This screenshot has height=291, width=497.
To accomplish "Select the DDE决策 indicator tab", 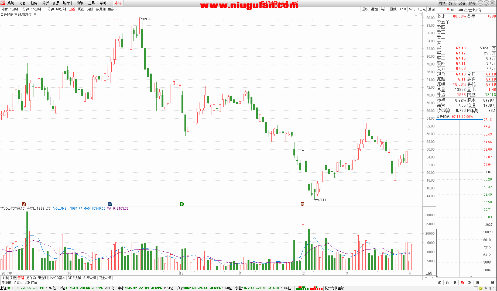I will click(x=74, y=278).
